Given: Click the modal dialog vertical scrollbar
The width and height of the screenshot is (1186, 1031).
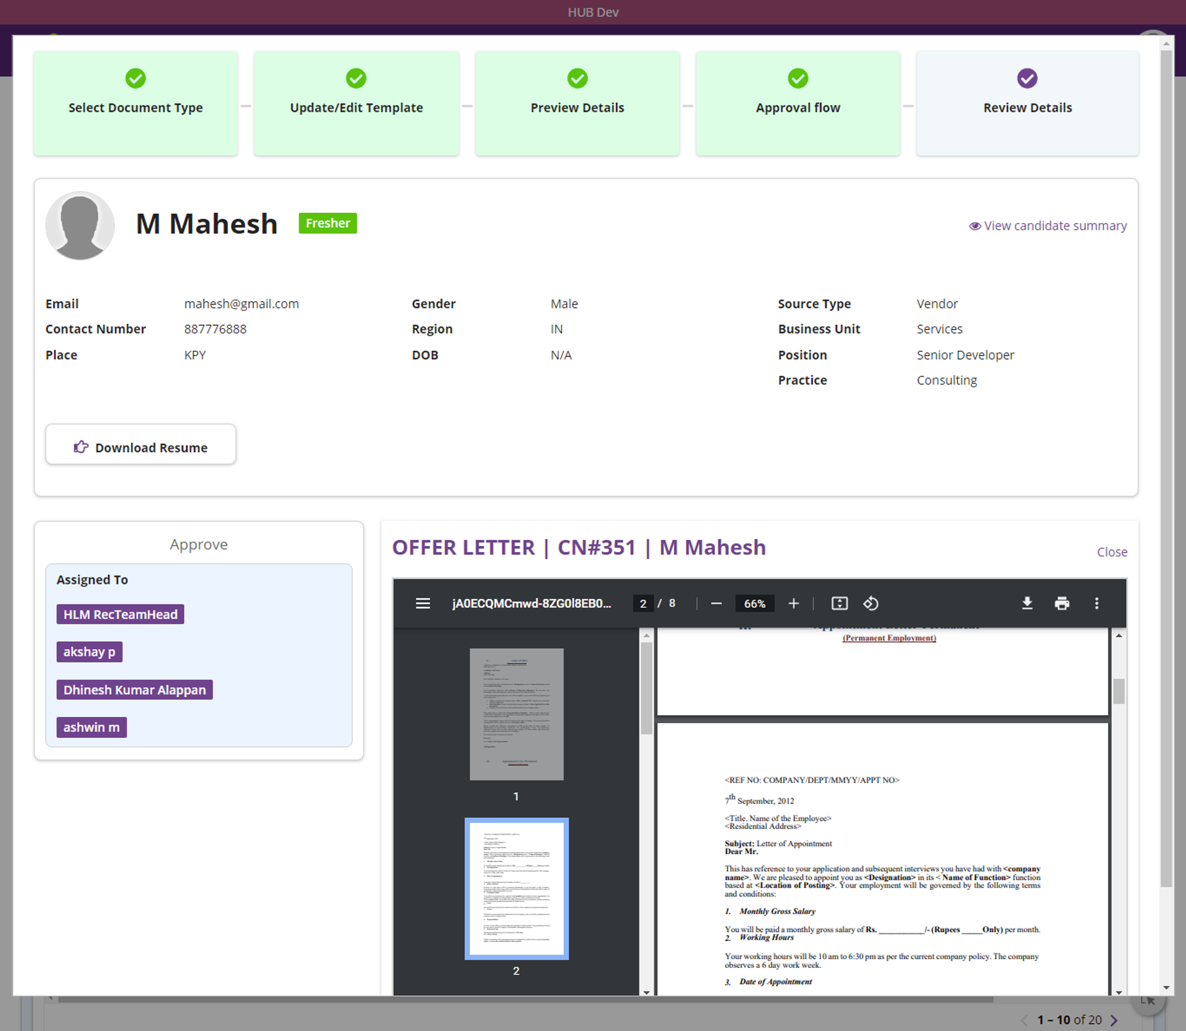Looking at the screenshot, I should coord(1167,469).
